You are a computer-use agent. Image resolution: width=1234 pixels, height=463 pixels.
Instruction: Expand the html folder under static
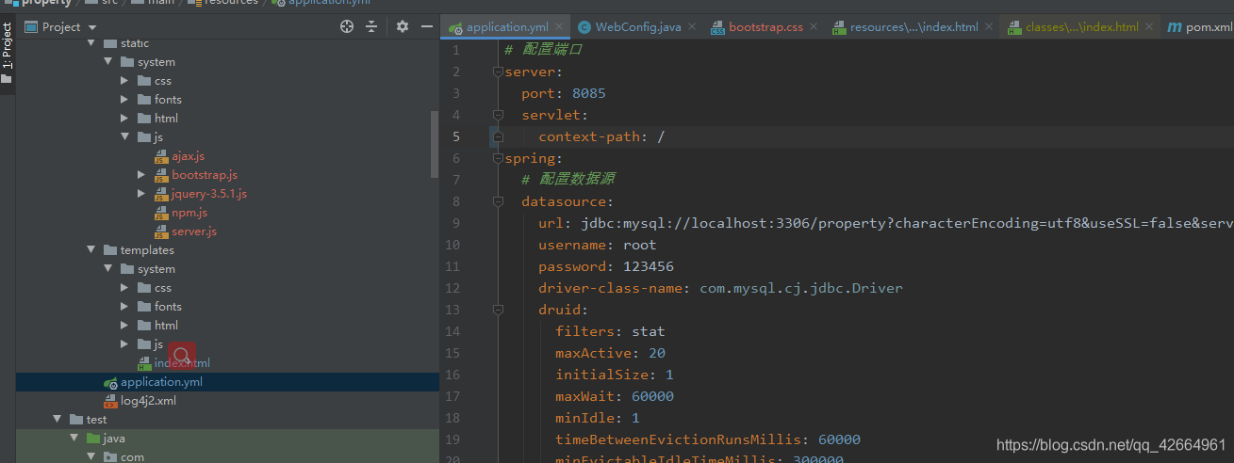click(x=125, y=119)
